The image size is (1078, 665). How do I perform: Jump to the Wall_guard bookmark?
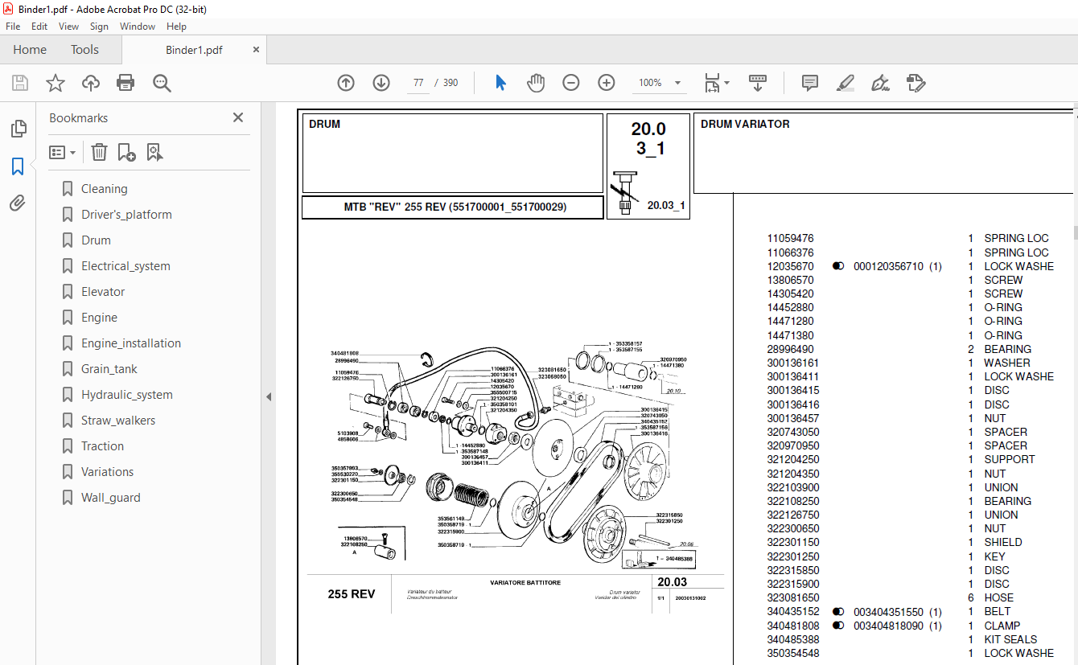tap(110, 498)
